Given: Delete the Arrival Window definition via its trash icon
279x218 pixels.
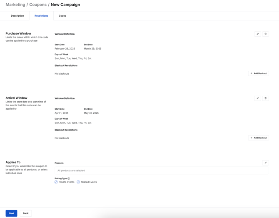Looking at the screenshot, I should point(266,98).
